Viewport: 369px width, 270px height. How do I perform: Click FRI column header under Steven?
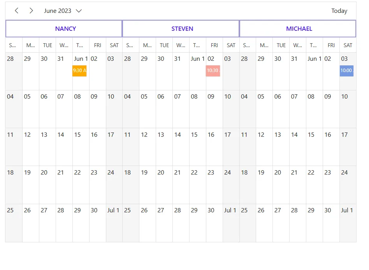click(x=214, y=45)
